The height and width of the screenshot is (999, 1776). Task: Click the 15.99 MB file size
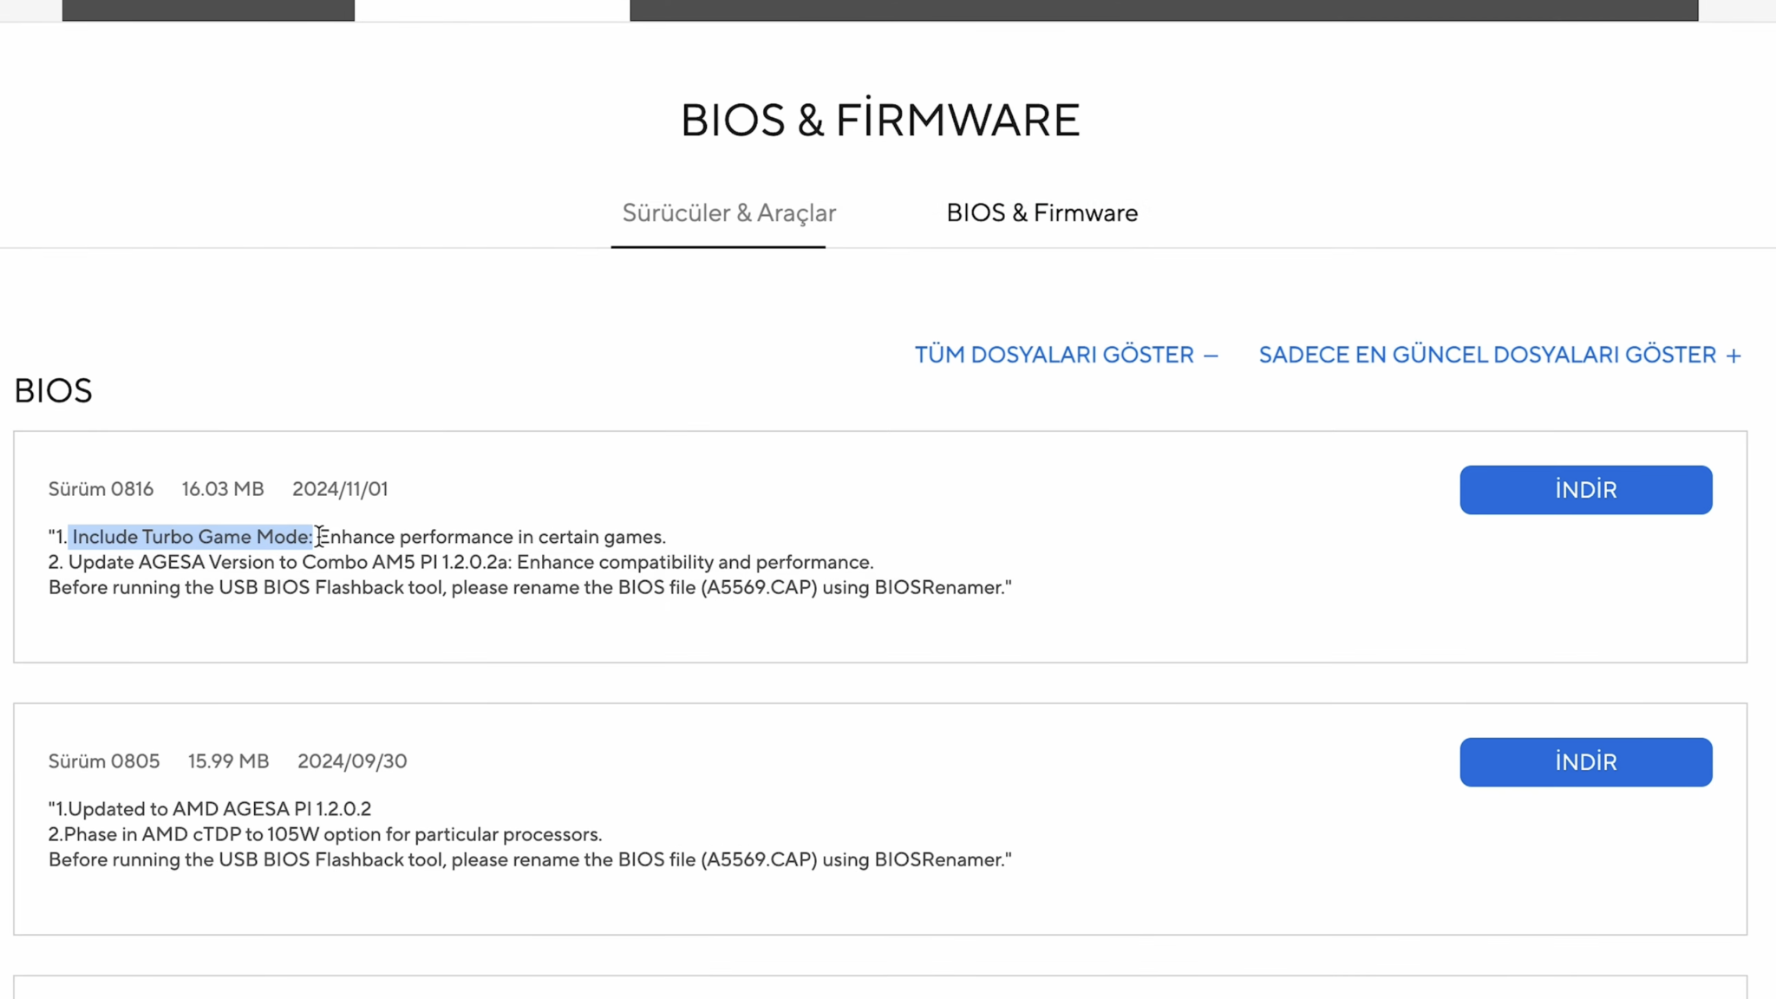click(x=228, y=761)
